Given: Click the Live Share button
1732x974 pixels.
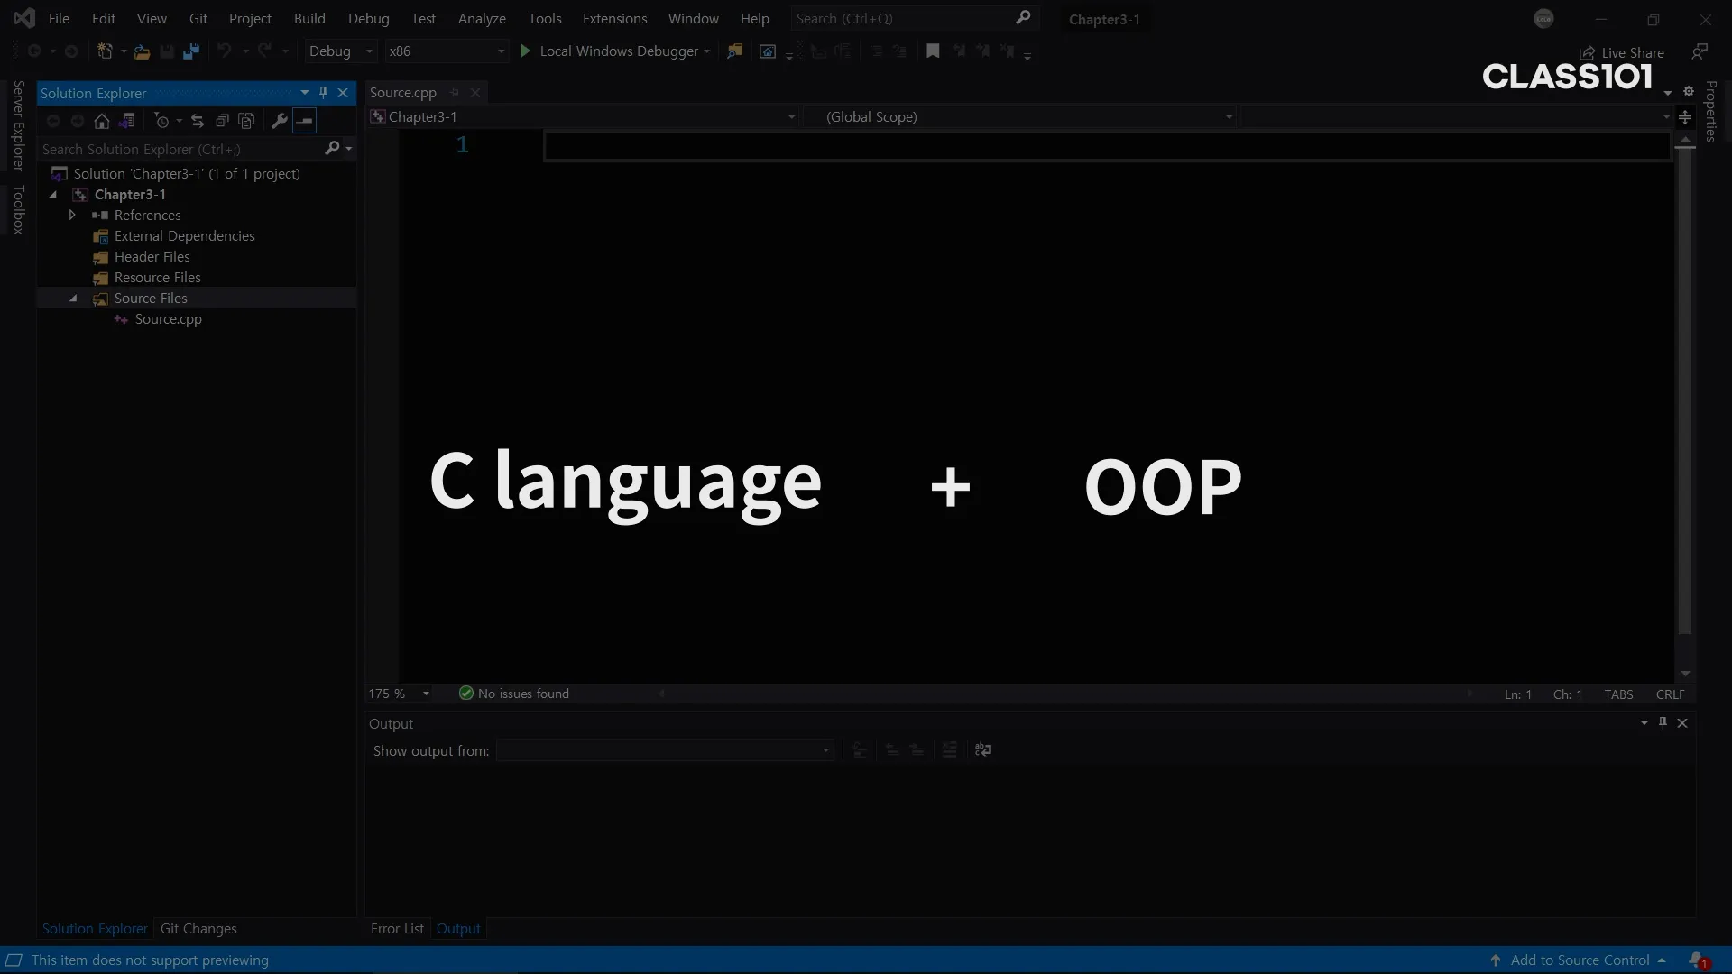Looking at the screenshot, I should (1622, 53).
